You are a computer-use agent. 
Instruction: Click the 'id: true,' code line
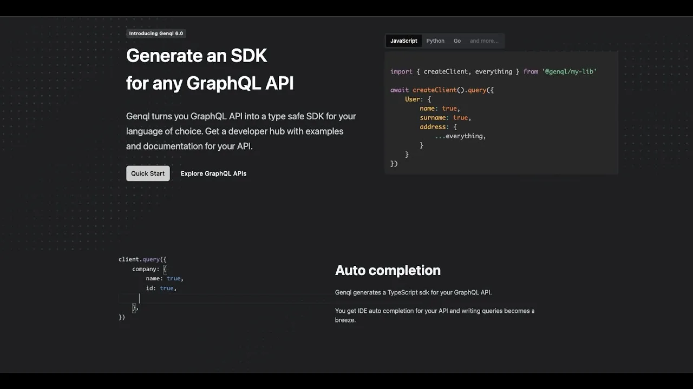[161, 288]
